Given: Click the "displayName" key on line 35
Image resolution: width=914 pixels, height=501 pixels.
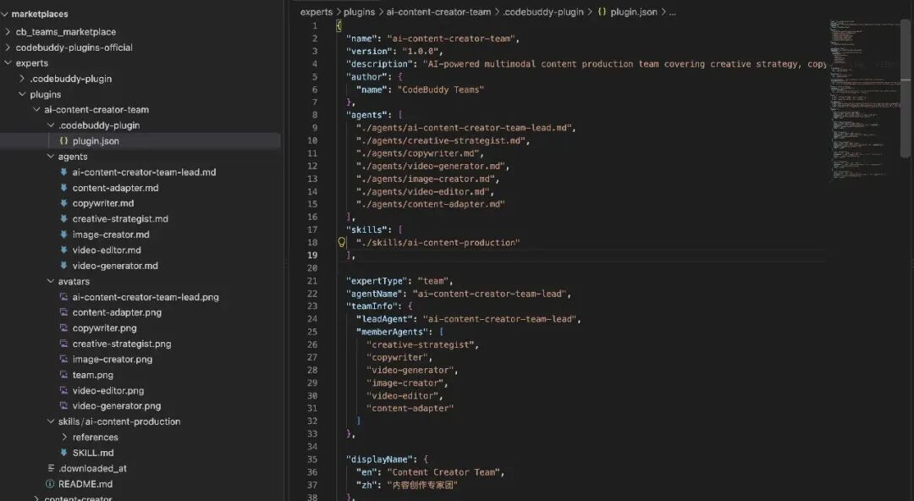Looking at the screenshot, I should pos(381,459).
